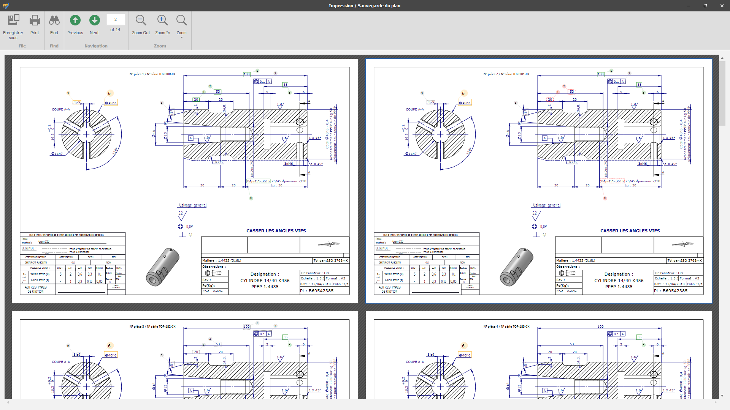
Task: Click 'CYLINDRE 14/40 K456' on page 2
Action: (x=619, y=281)
